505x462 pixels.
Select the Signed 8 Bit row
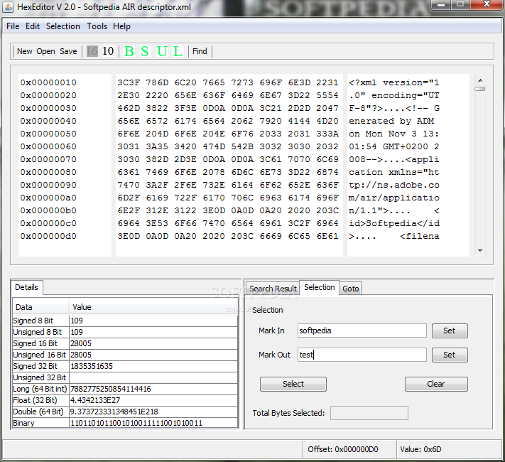125,321
